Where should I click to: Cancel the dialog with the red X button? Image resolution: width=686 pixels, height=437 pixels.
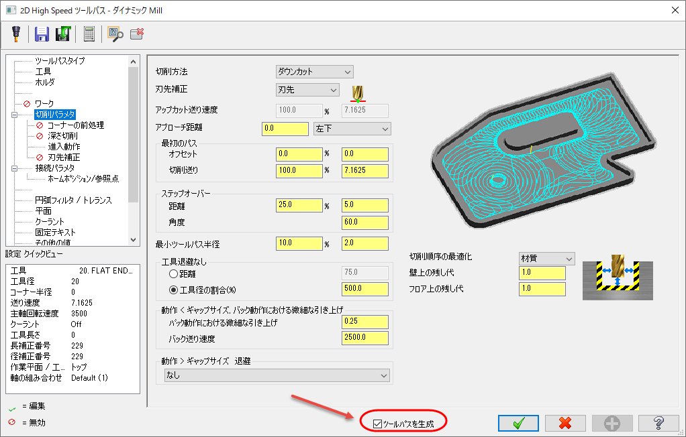(x=565, y=423)
